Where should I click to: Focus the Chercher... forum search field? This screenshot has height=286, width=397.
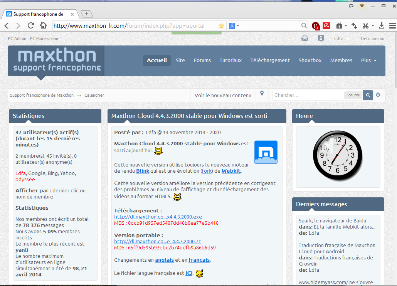pos(308,95)
